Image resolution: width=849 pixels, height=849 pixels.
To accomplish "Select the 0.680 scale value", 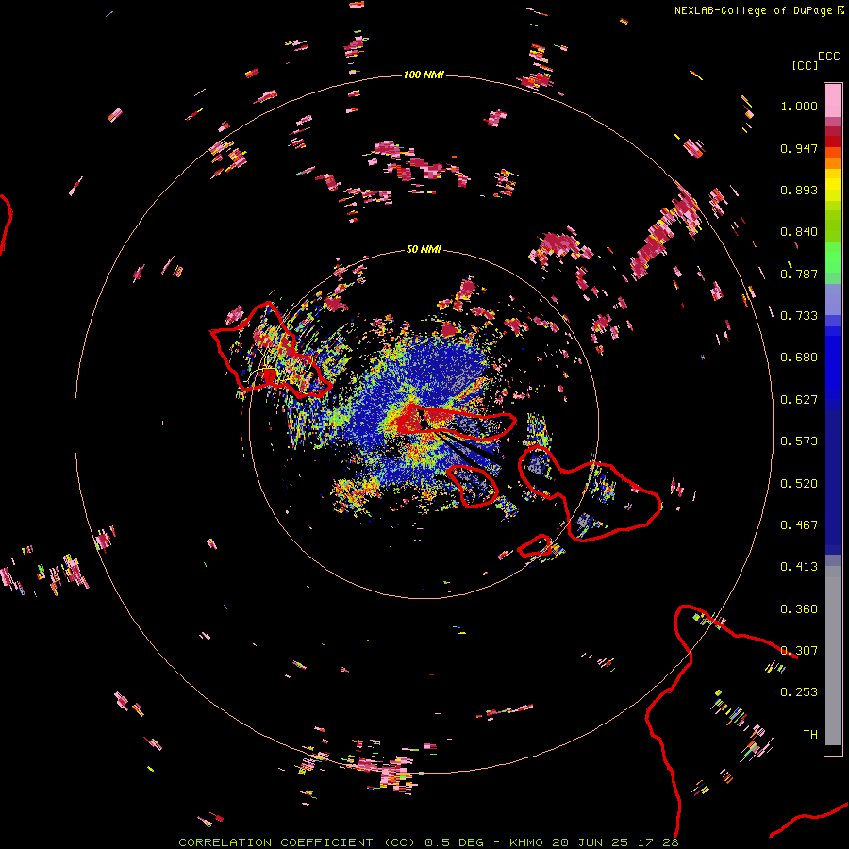I will click(x=799, y=358).
